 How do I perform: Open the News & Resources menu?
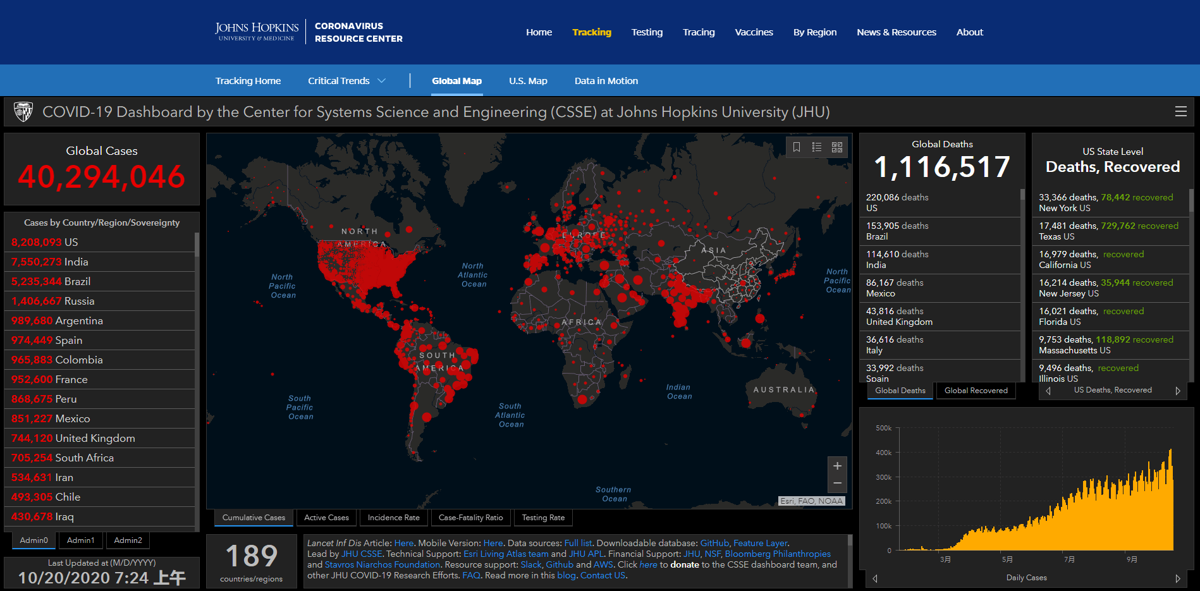896,32
